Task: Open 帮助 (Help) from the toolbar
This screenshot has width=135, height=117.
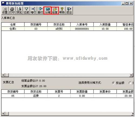Action: pos(62,10)
